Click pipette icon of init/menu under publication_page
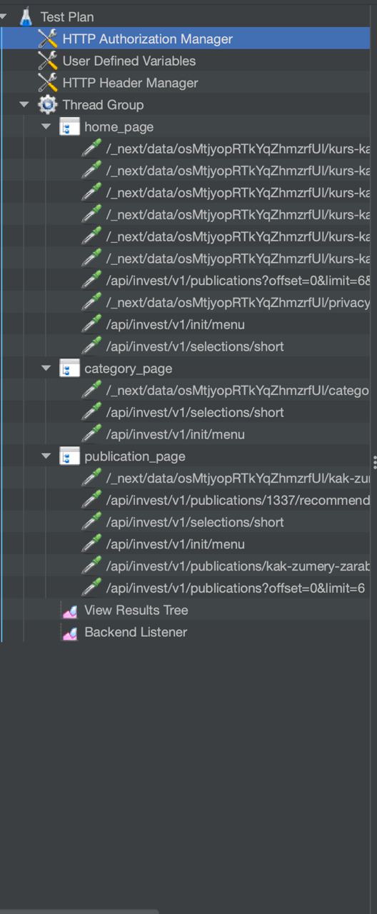The image size is (377, 914). click(91, 544)
